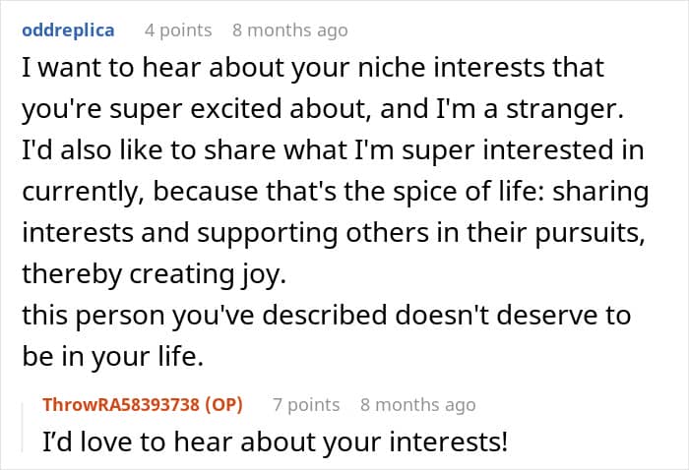This screenshot has height=470, width=689.
Task: Open the reply's 8 months ago timestamp
Action: (418, 404)
